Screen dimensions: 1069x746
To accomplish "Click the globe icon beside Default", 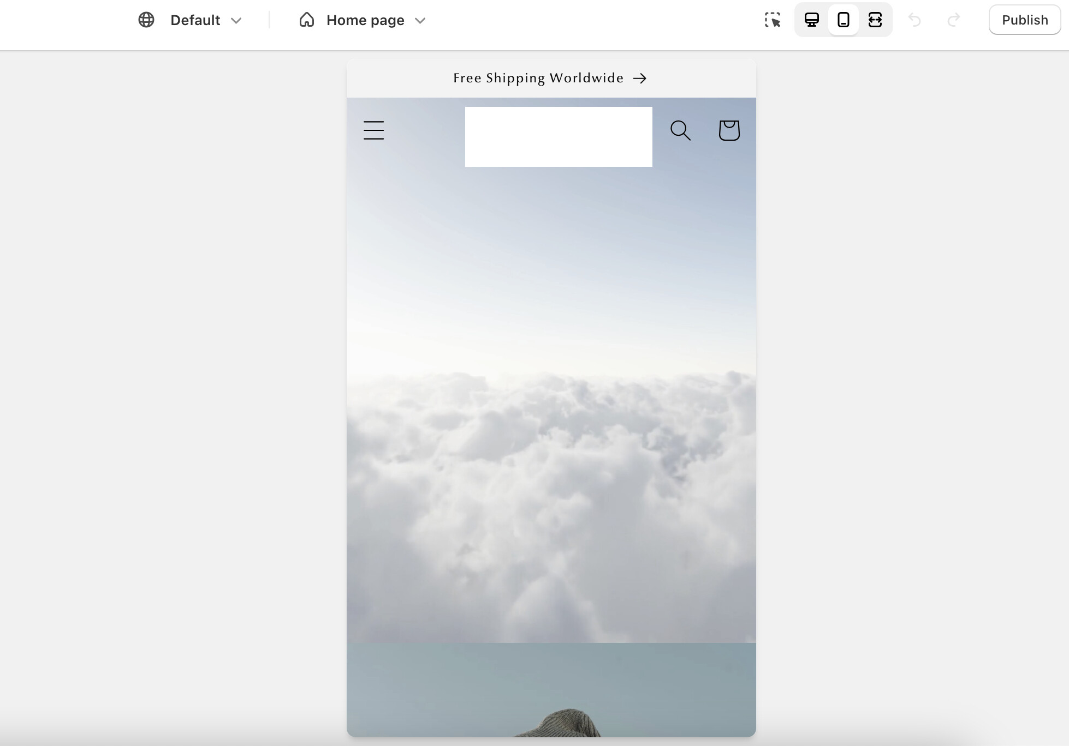I will tap(146, 20).
